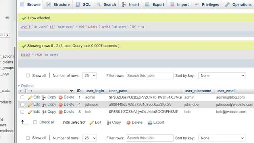Click the bob@website.com email cell
This screenshot has width=254, height=143.
coord(231,112)
